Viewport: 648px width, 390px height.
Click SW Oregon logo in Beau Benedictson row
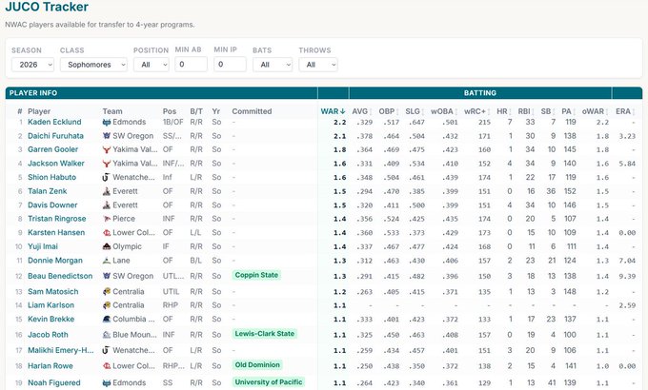[x=107, y=276]
